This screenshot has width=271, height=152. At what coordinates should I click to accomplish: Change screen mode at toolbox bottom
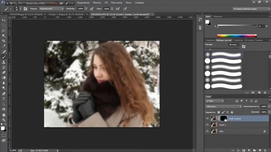4,141
